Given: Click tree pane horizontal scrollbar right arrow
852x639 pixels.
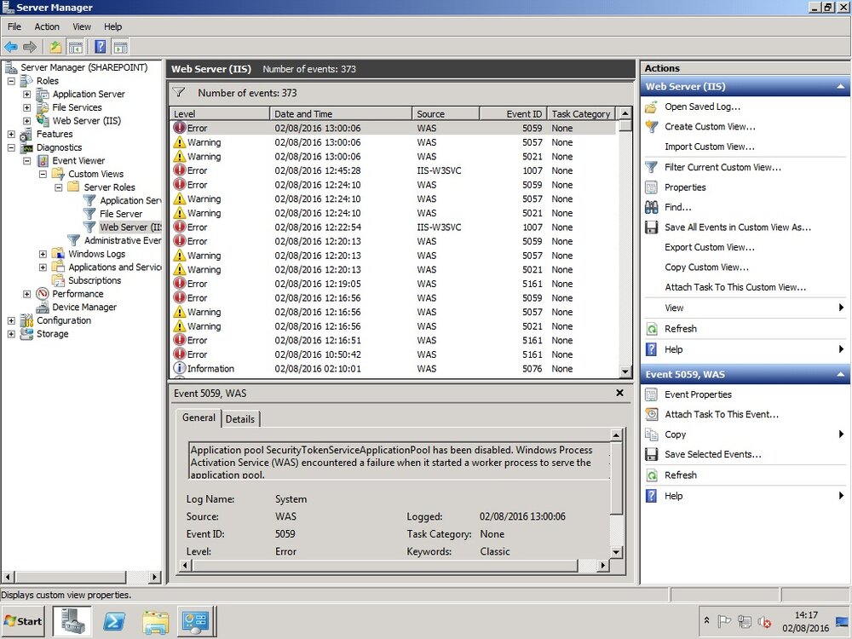Looking at the screenshot, I should (155, 577).
